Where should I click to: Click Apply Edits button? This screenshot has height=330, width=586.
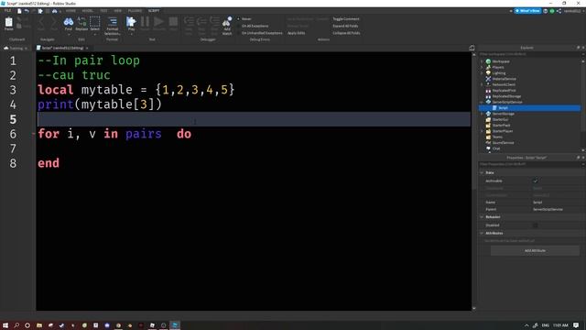(296, 33)
